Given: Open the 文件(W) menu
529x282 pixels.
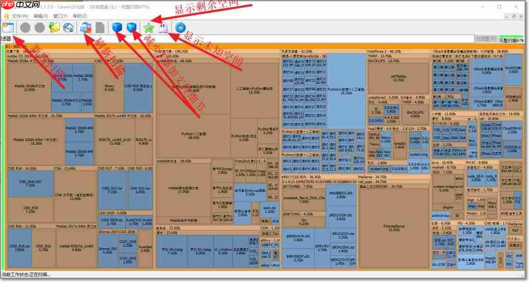Looking at the screenshot, I should pyautogui.click(x=20, y=16).
